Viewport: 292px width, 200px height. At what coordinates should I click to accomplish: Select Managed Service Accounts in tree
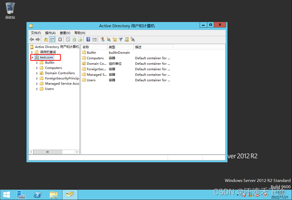tap(62, 84)
